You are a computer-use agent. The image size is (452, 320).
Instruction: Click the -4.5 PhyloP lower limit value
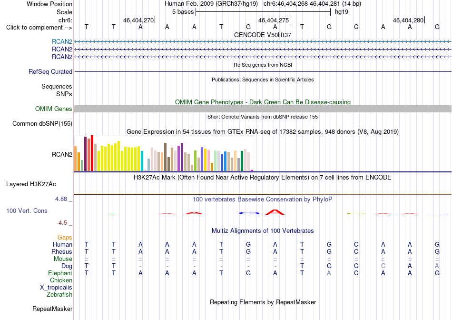62,222
